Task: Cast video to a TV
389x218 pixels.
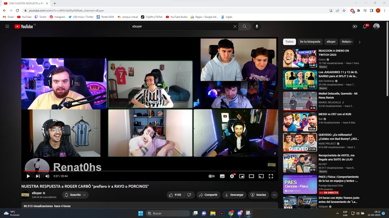Action: (261, 176)
